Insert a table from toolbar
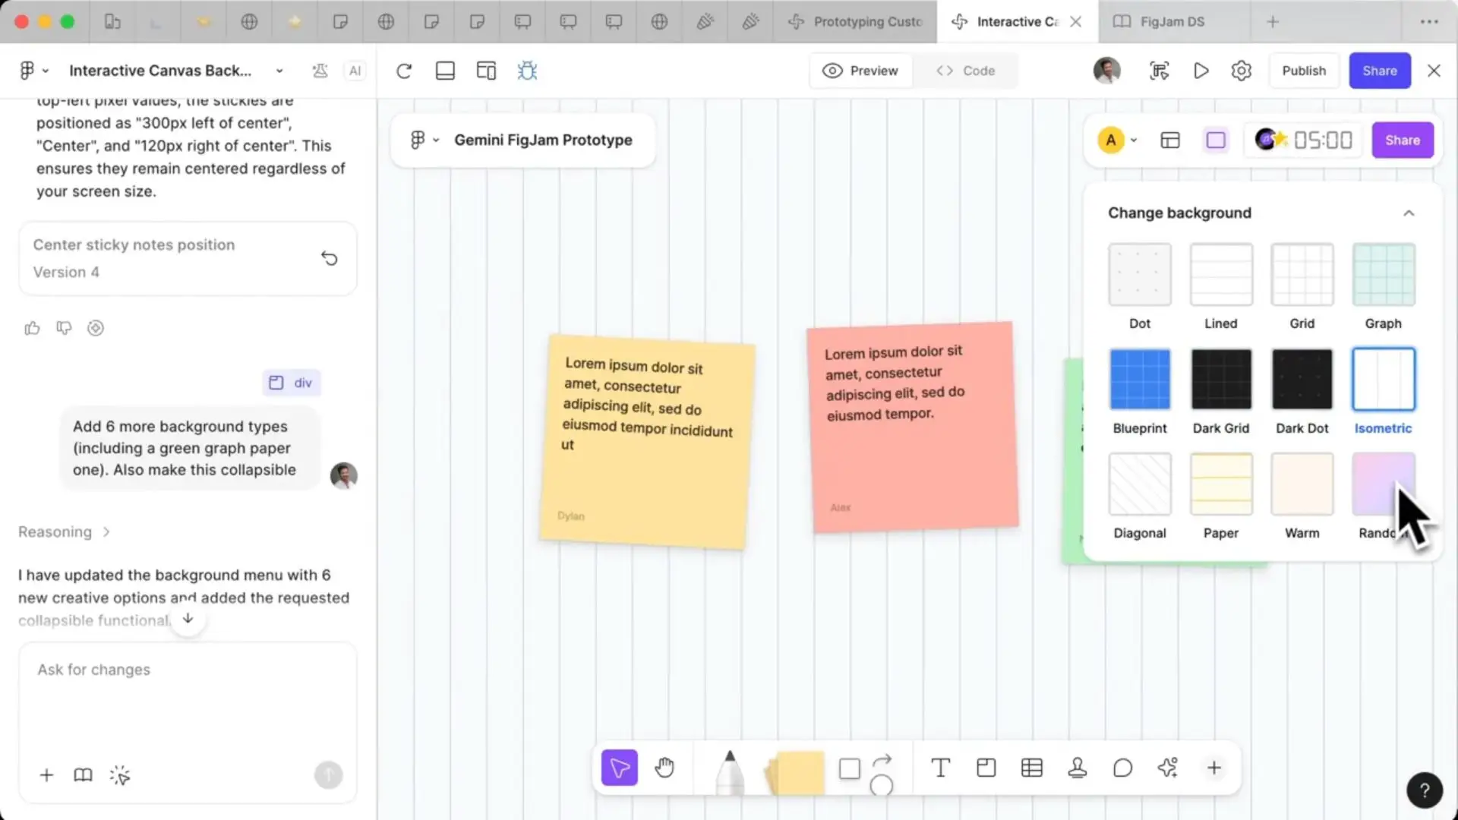Image resolution: width=1458 pixels, height=820 pixels. (1031, 768)
